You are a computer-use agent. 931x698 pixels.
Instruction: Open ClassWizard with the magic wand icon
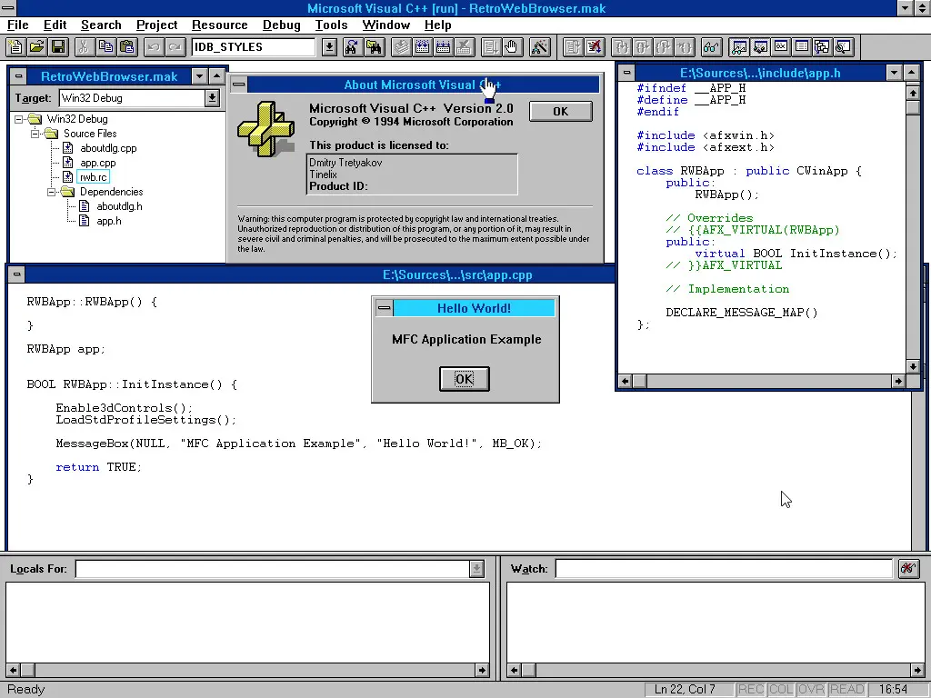[x=540, y=47]
